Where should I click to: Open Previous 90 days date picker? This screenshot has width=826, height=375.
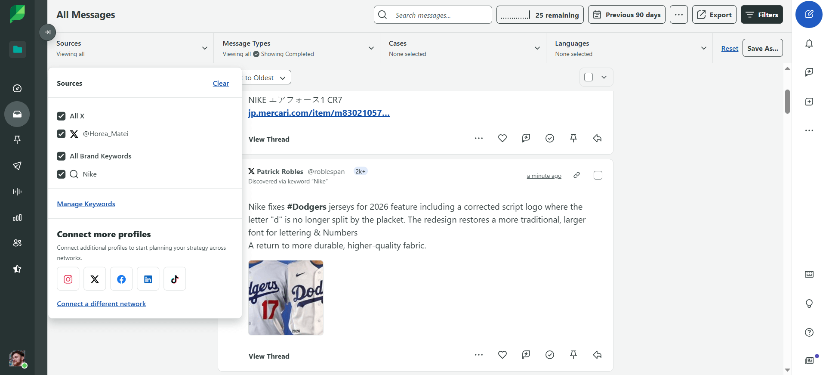[x=627, y=15]
